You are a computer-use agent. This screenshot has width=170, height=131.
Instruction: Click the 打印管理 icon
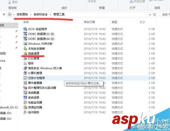(25, 58)
